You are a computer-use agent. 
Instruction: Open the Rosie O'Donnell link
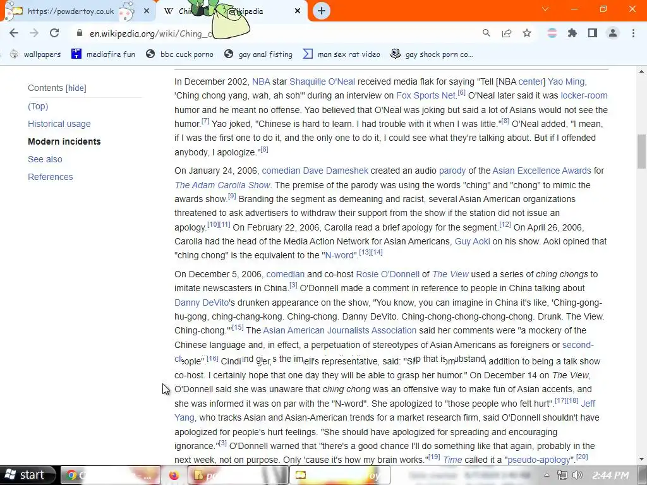point(387,274)
